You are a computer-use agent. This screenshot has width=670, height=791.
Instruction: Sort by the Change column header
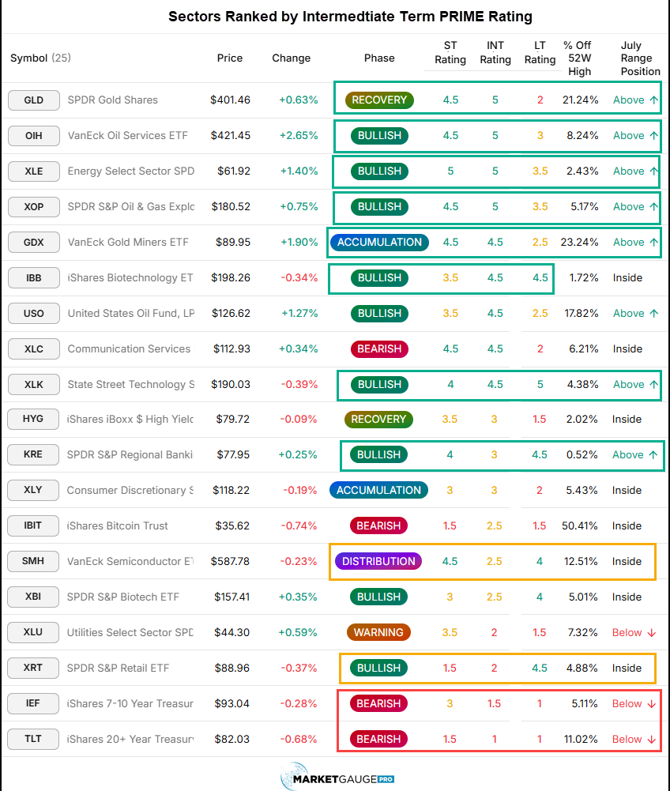tap(291, 58)
